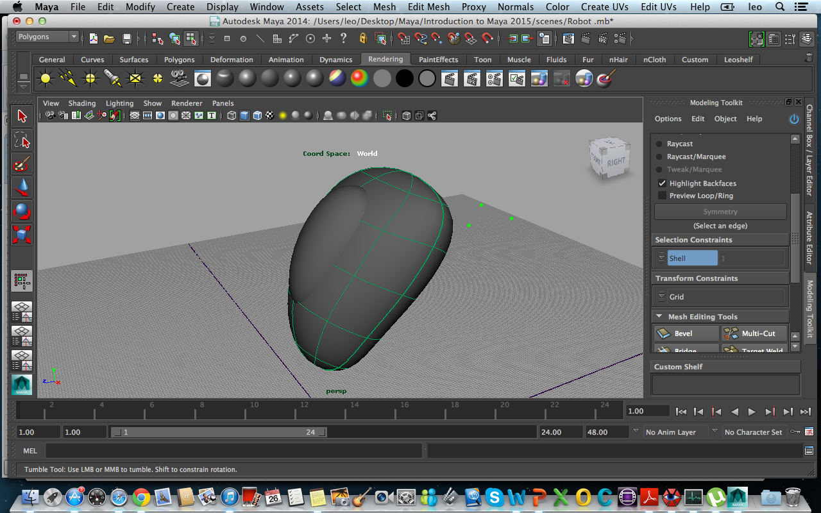This screenshot has width=821, height=513.
Task: Create ambient light from Rendering shelf
Action: click(46, 79)
